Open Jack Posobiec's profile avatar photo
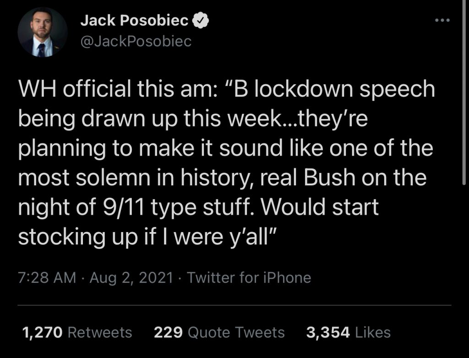 tap(43, 33)
